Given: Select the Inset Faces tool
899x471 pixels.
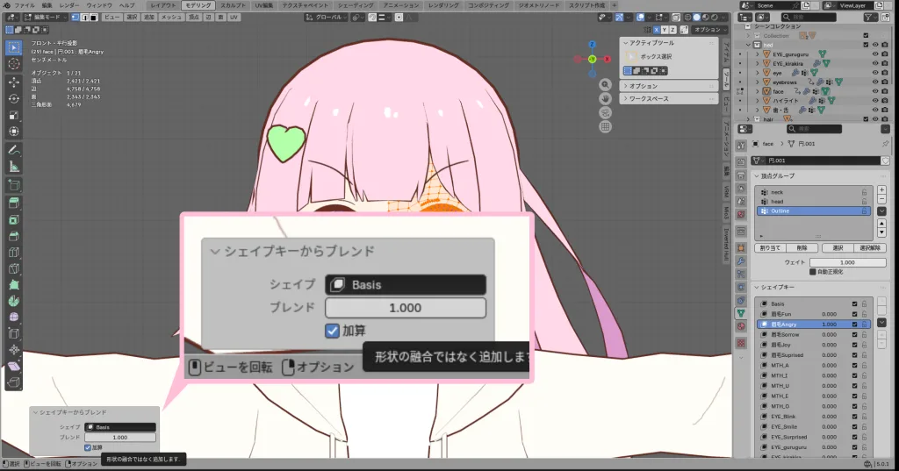Looking at the screenshot, I should click(14, 219).
